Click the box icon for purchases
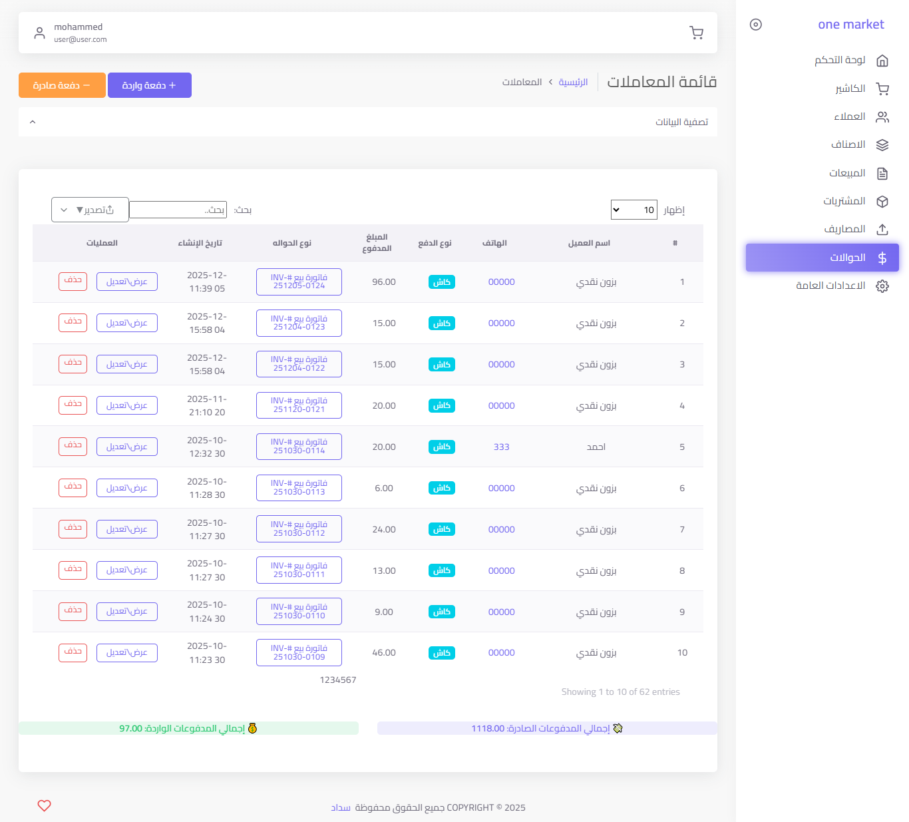The height and width of the screenshot is (822, 909). (882, 202)
